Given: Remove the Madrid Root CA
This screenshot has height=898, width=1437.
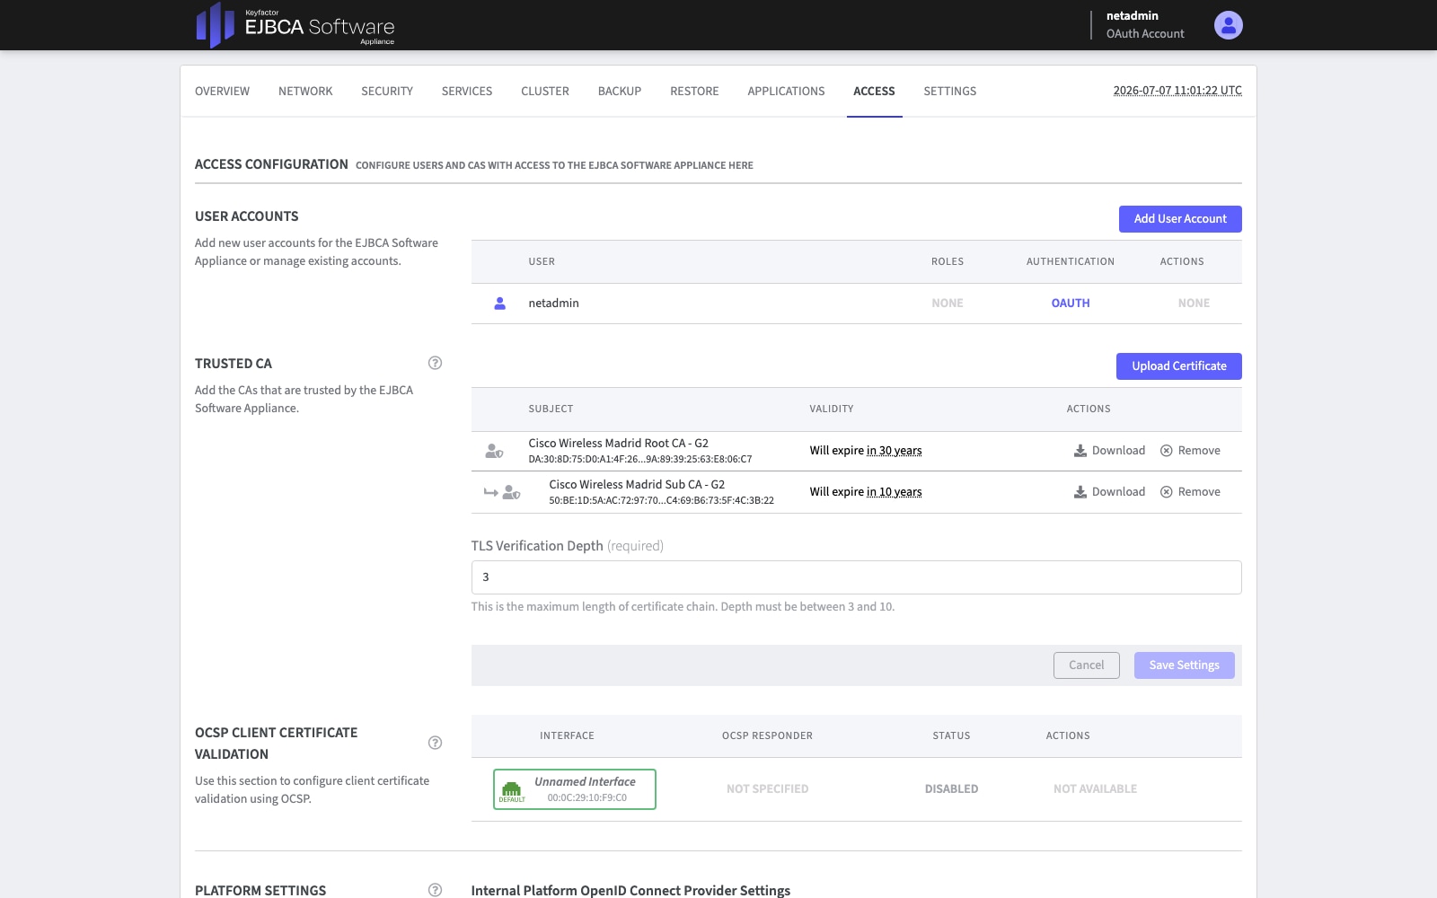Looking at the screenshot, I should tap(1190, 451).
